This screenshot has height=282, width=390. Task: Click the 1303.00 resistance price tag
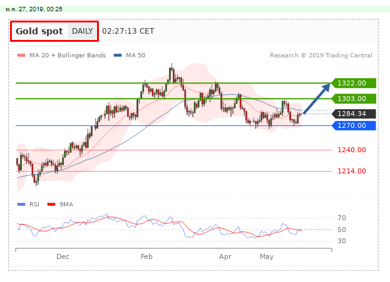[x=354, y=99]
